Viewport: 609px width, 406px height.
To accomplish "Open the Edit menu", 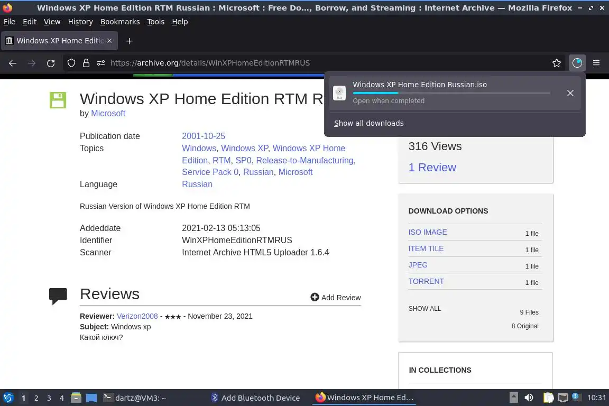I will [x=30, y=22].
